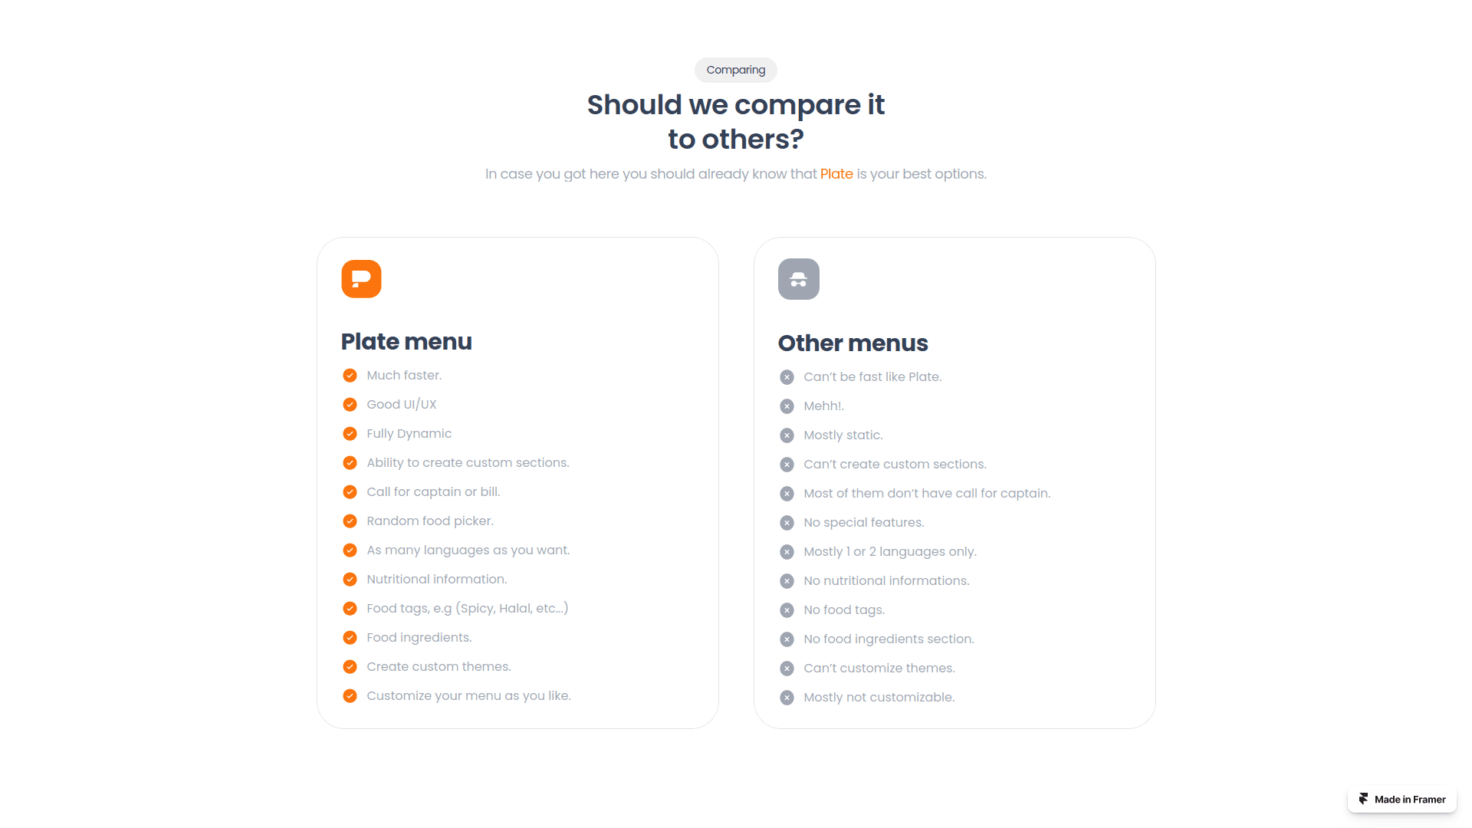Click the No special features text
This screenshot has width=1472, height=828.
[x=863, y=523]
